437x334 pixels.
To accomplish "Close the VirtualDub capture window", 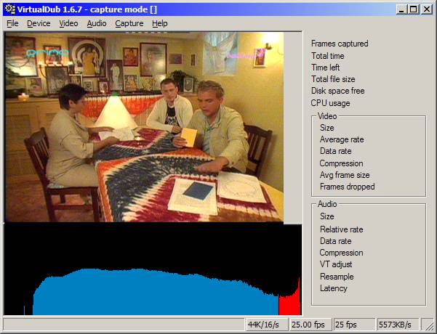I will coord(427,9).
